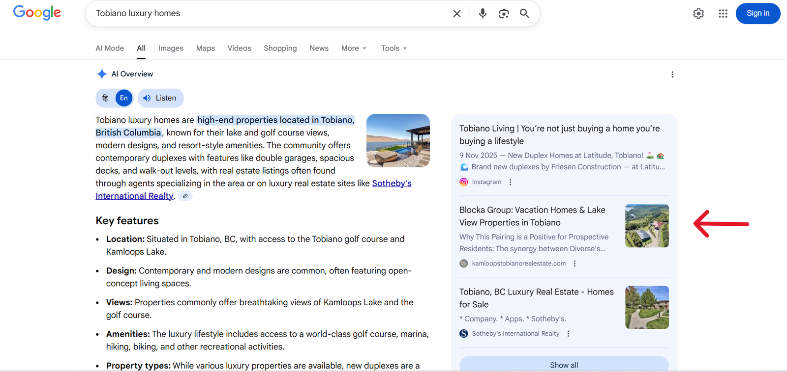Listen to the AI Overview
The height and width of the screenshot is (372, 787).
(160, 98)
